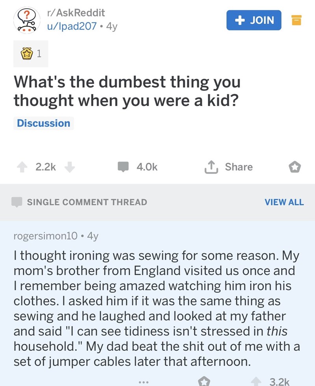
Task: Upvote the post
Action: [23, 167]
